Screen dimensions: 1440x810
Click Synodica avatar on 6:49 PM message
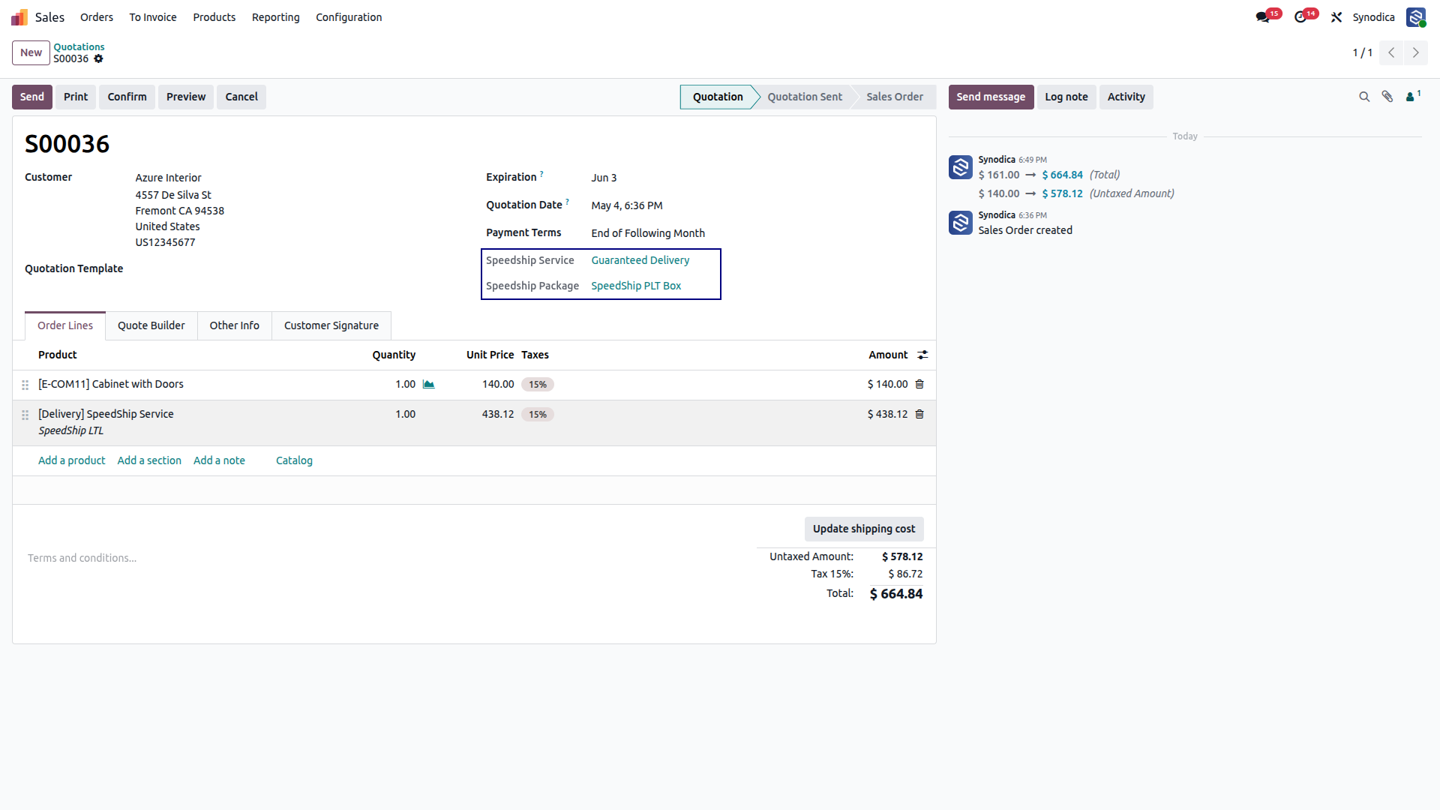click(960, 167)
